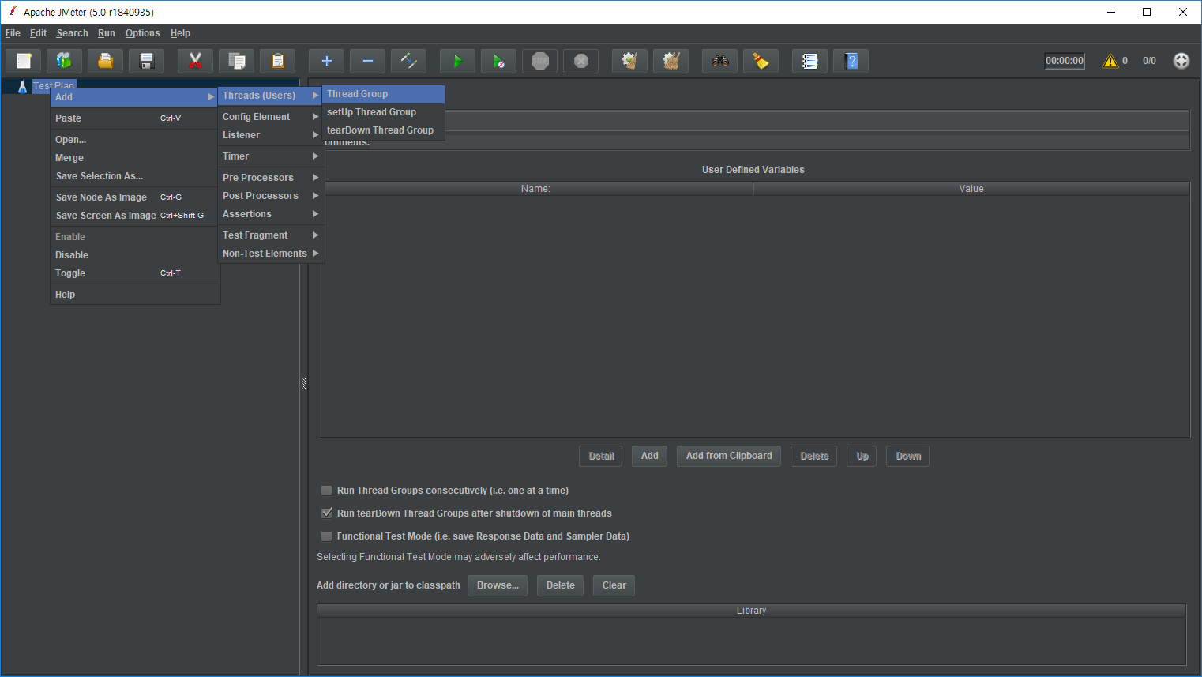Expand Listener submenu

click(270, 135)
